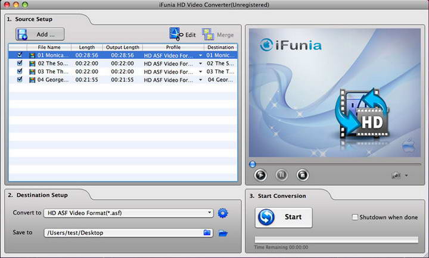Click the browse folder icon in Save to field
429x258 pixels.
(207, 233)
